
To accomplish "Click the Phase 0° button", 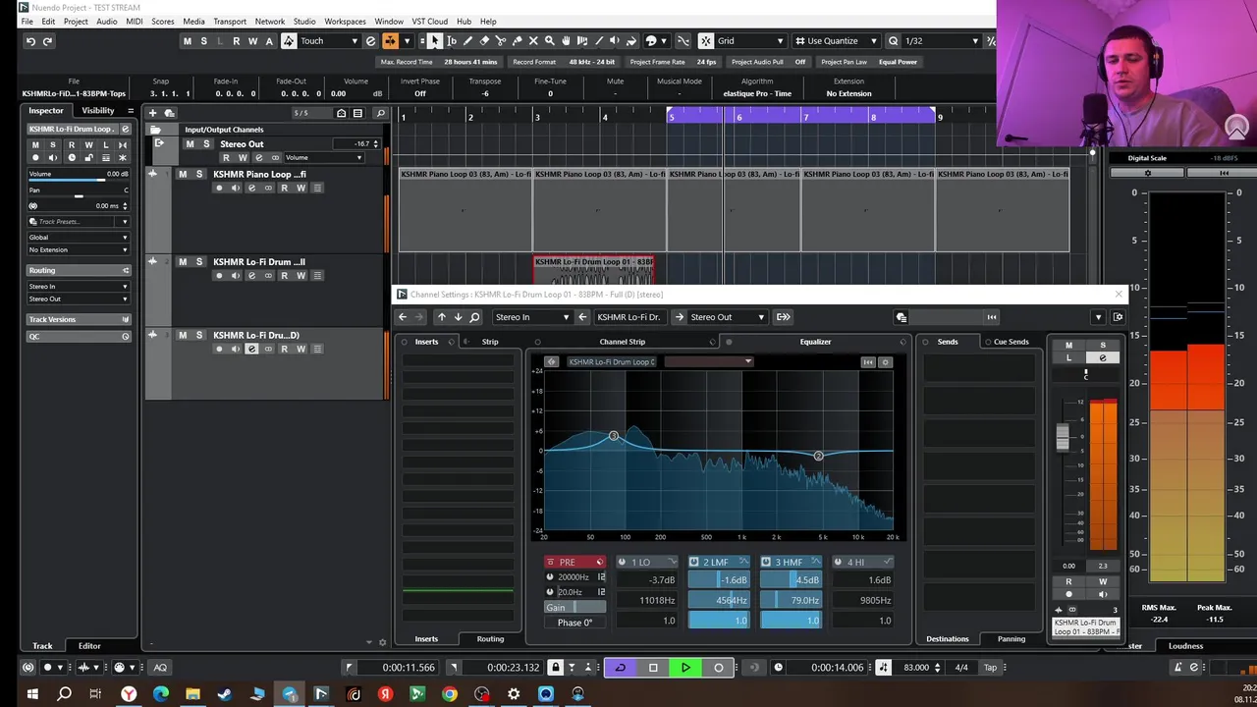I will pos(575,623).
